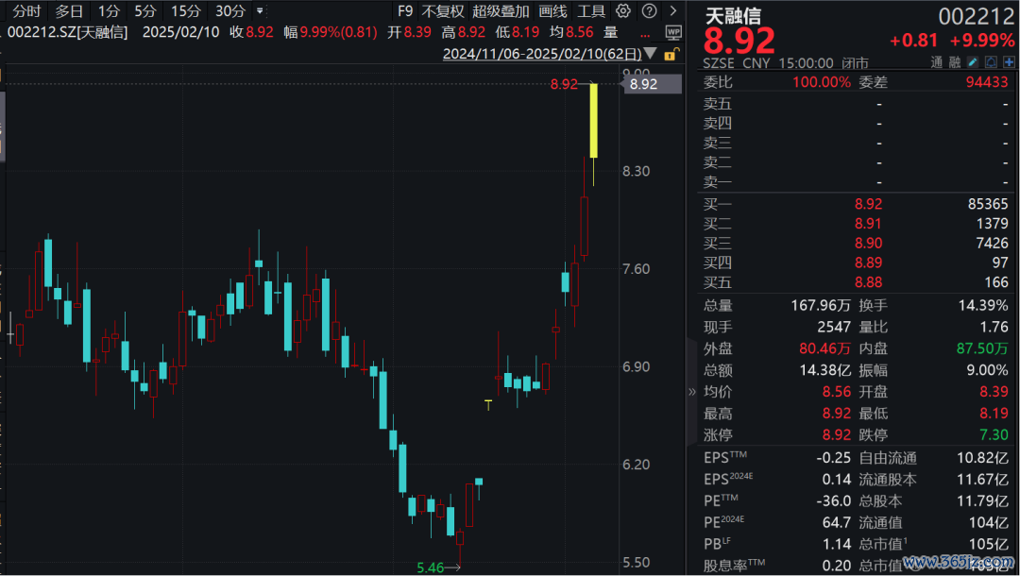Click the EPS TTM value -0.25

click(x=833, y=458)
